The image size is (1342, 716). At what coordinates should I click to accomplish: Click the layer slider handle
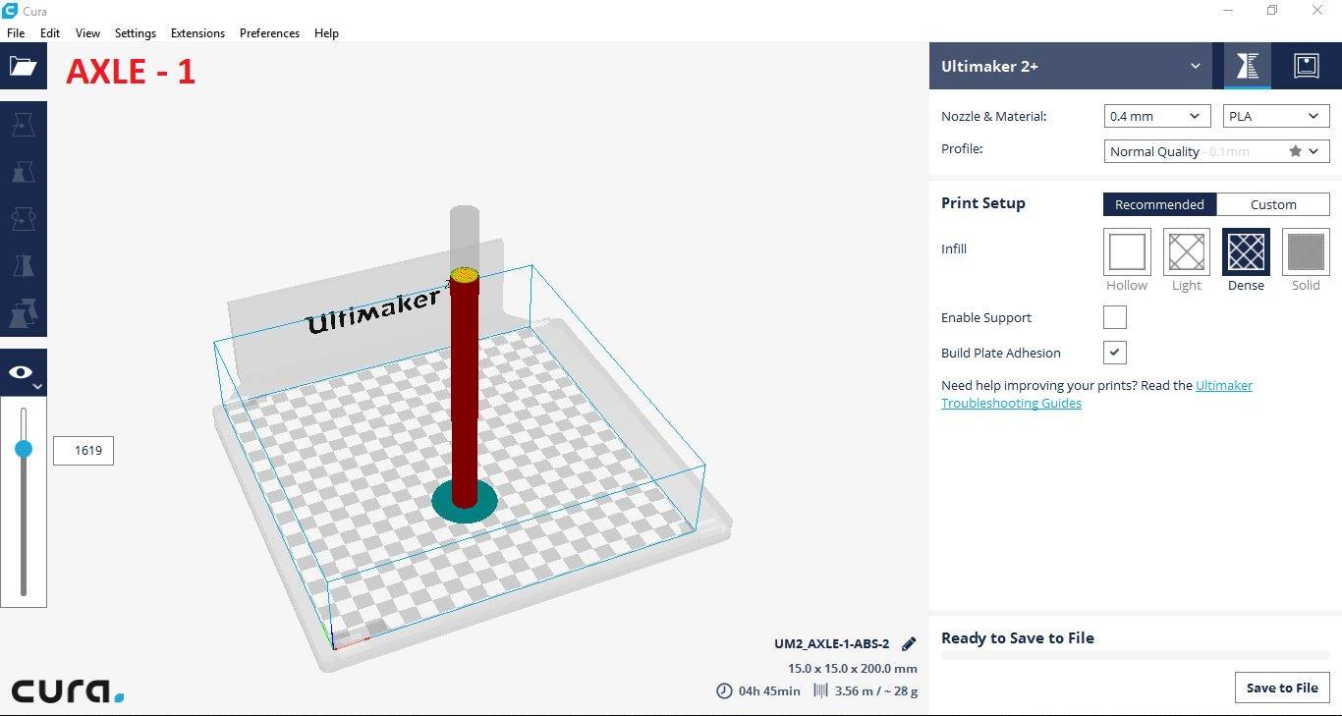coord(24,449)
